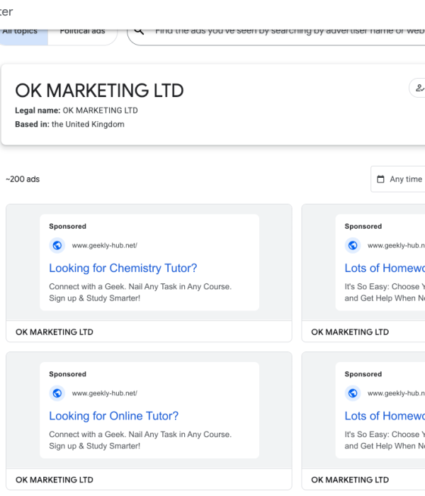Open lower-right Lots of Homework headline
The height and width of the screenshot is (496, 425).
pos(385,416)
